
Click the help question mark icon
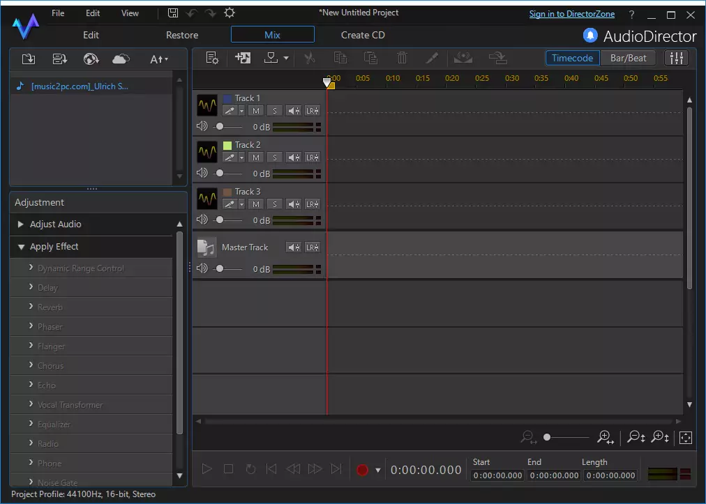tap(632, 15)
